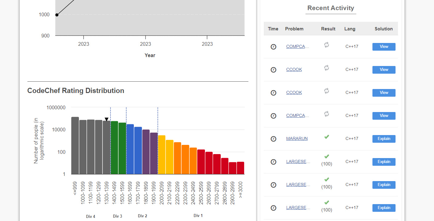Click the black triangle rating marker on chart
The width and height of the screenshot is (434, 221).
(106, 119)
